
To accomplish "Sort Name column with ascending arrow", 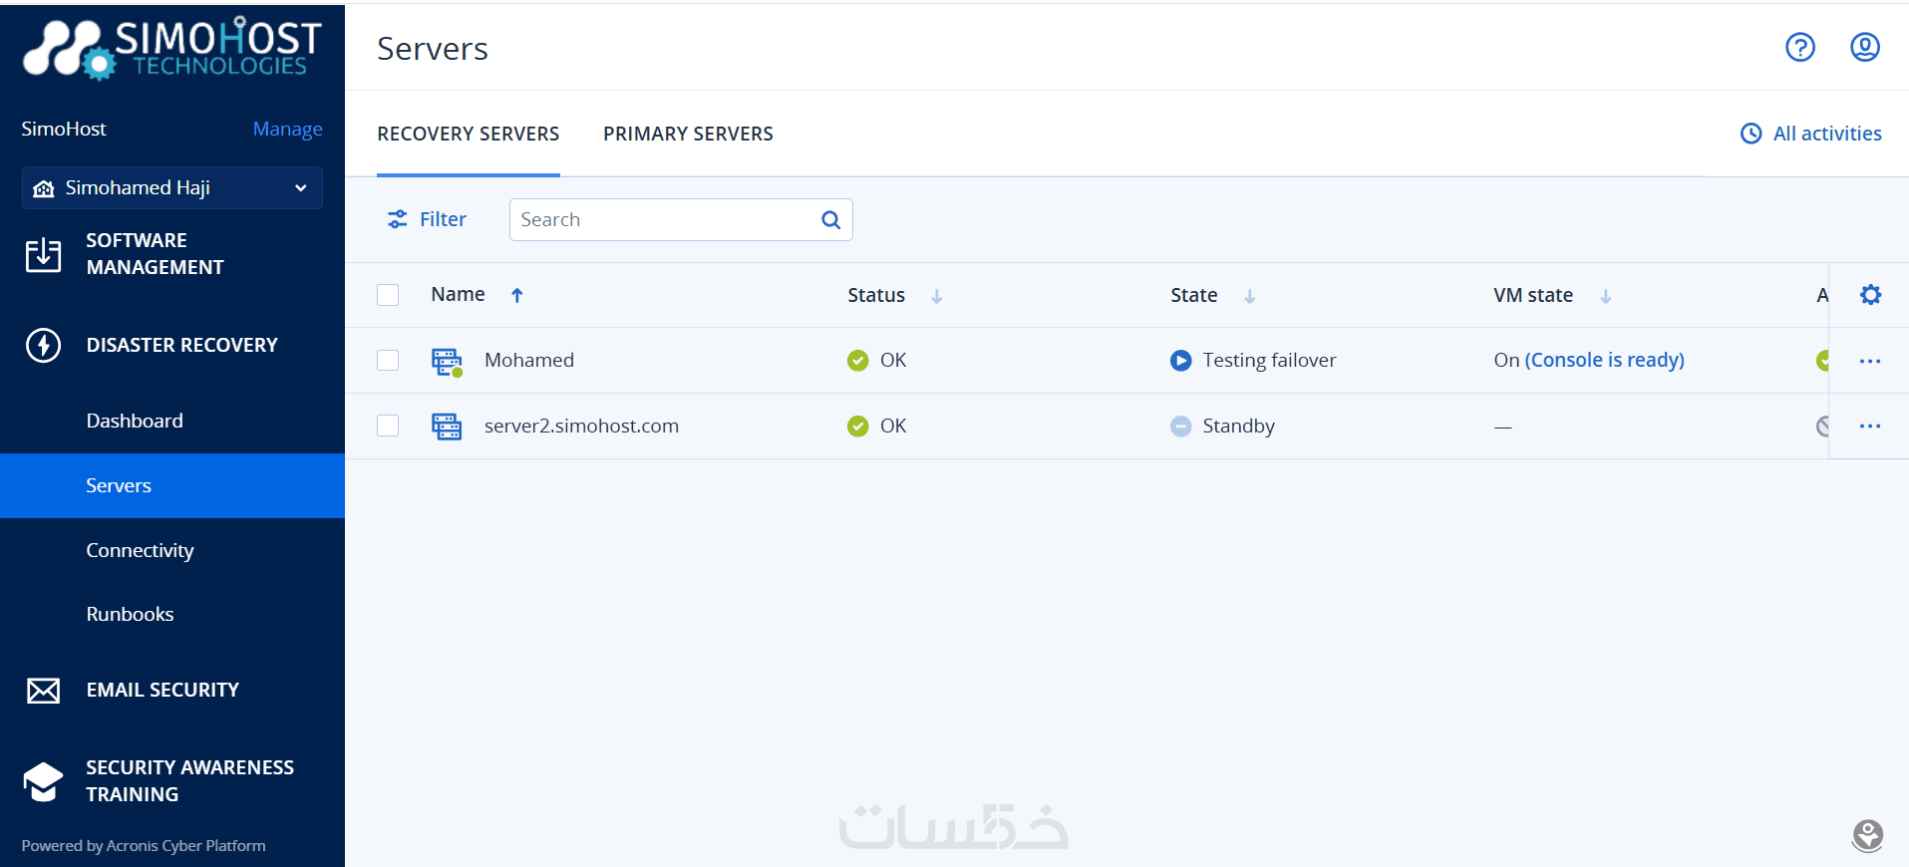I will coord(516,295).
